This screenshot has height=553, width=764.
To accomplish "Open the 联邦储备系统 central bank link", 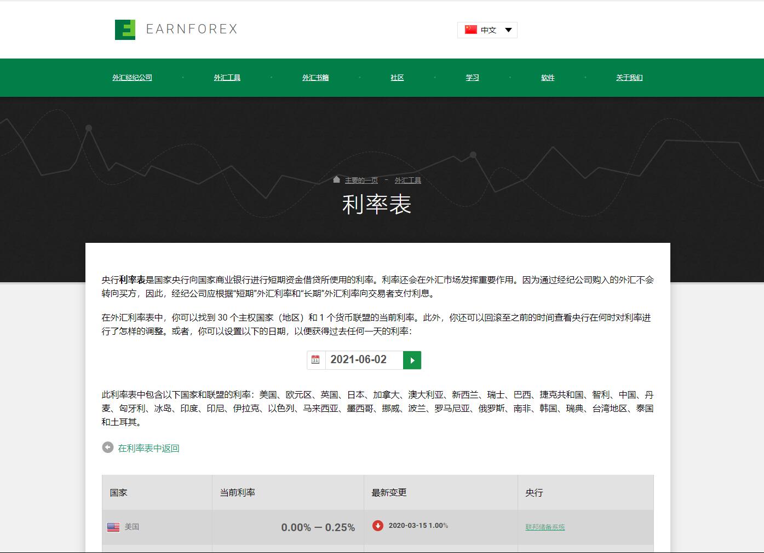I will tap(545, 527).
